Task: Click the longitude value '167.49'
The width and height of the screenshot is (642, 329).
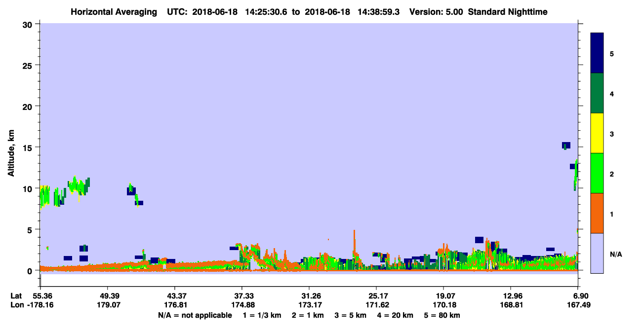Action: [x=578, y=305]
